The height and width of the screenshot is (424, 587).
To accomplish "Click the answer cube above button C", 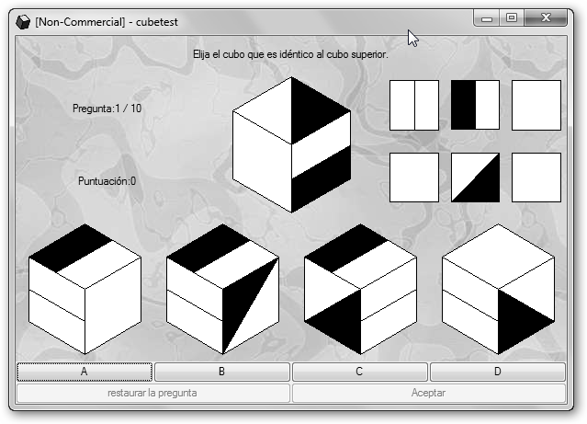I will coord(360,289).
